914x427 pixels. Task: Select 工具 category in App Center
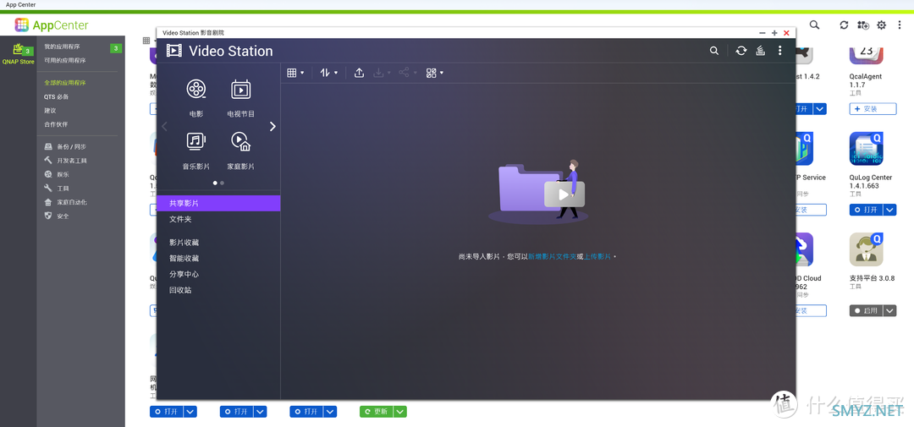point(57,189)
